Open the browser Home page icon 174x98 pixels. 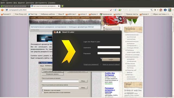[161, 10]
